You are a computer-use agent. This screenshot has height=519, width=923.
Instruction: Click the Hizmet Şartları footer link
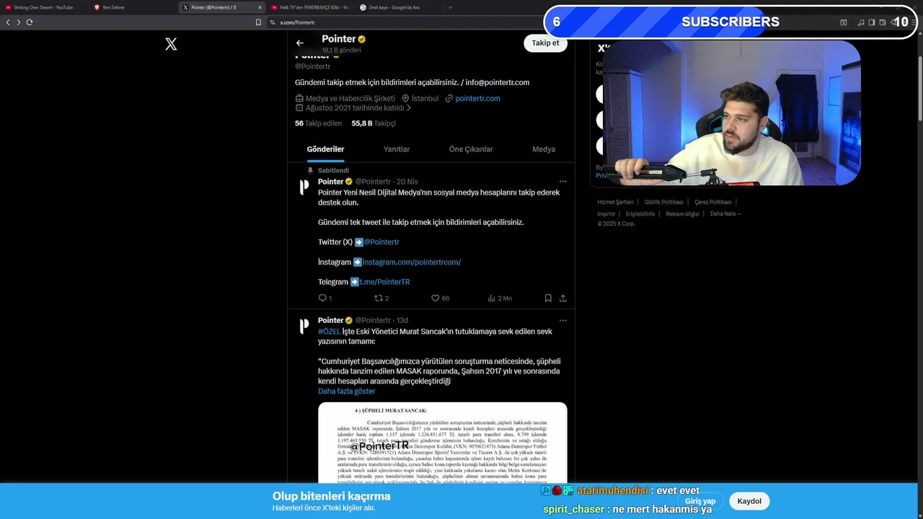[x=615, y=202]
